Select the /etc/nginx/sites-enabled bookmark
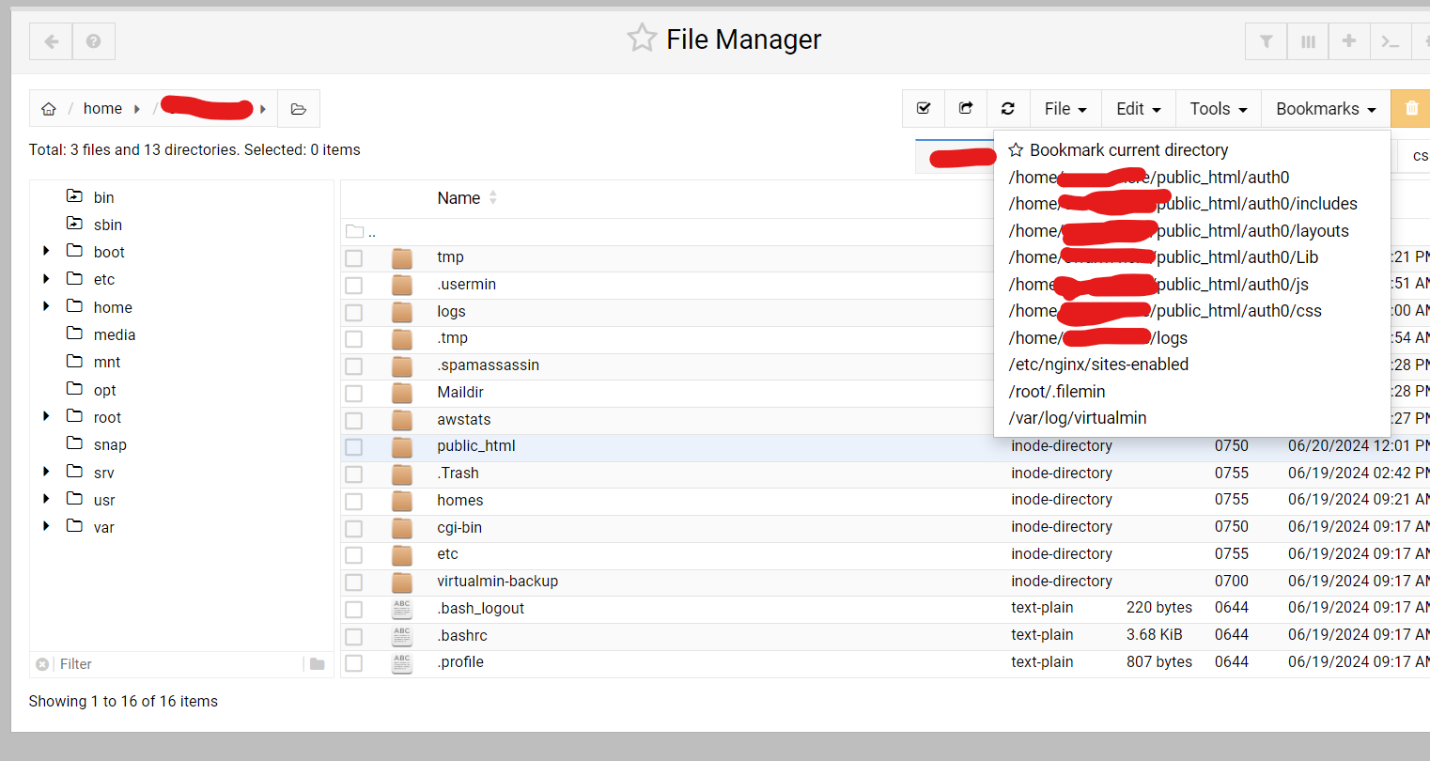This screenshot has width=1430, height=761. coord(1098,365)
